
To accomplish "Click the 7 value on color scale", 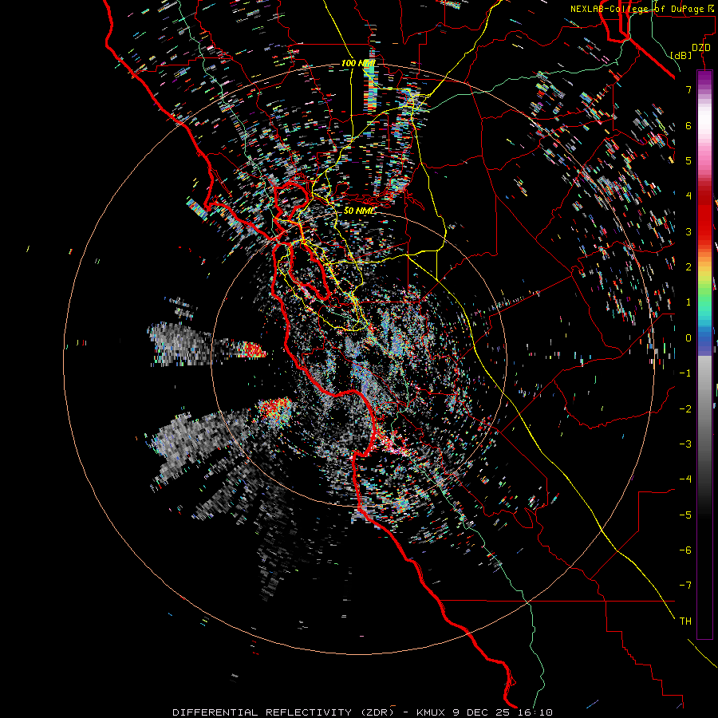I will (x=688, y=89).
